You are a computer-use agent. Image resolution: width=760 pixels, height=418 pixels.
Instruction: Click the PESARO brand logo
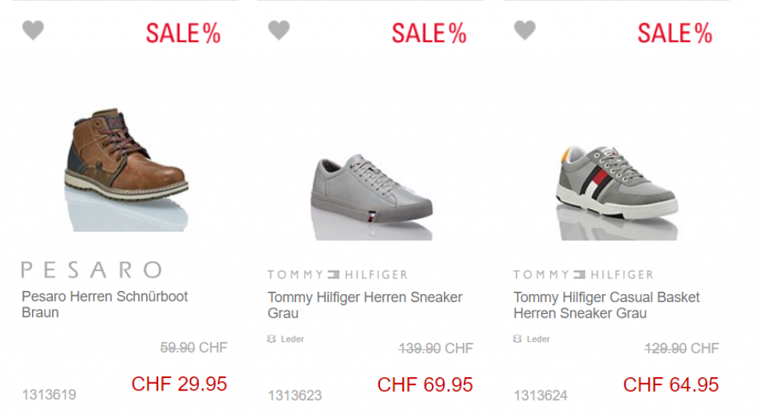[91, 270]
